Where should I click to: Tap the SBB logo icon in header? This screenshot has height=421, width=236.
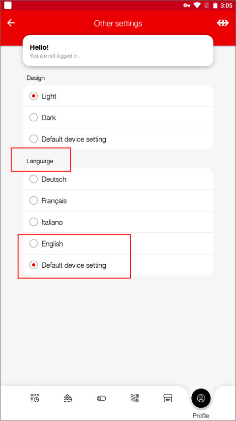coord(223,23)
